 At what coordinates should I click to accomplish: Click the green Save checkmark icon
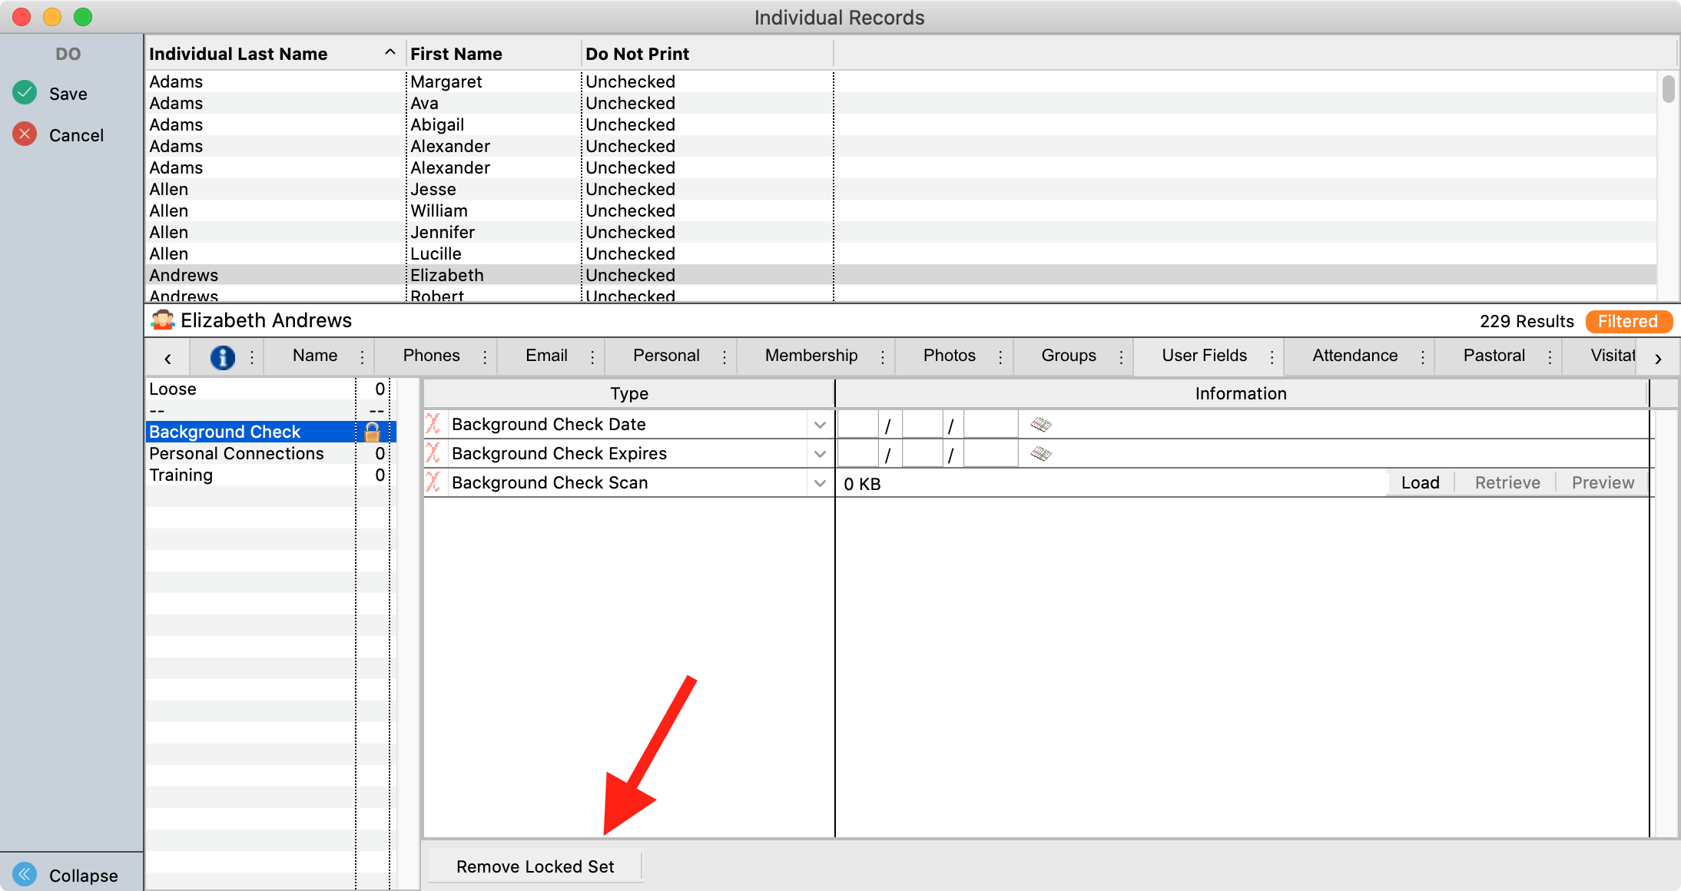point(25,93)
